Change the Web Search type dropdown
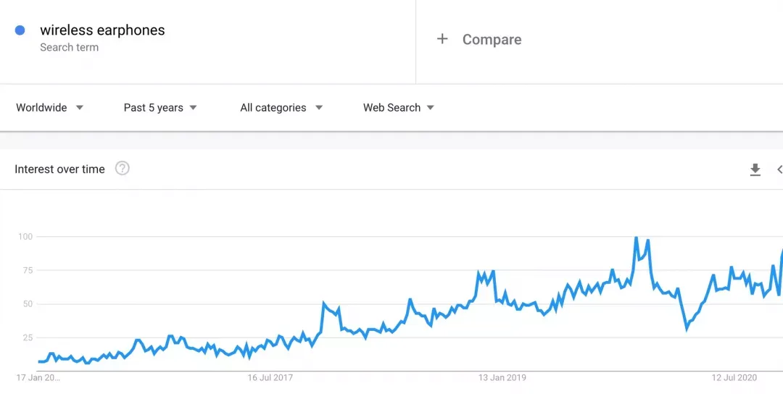This screenshot has width=783, height=394. pyautogui.click(x=399, y=107)
